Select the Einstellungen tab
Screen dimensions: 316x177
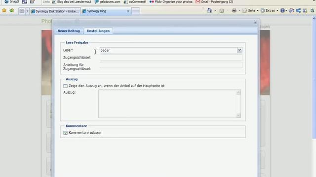98,31
